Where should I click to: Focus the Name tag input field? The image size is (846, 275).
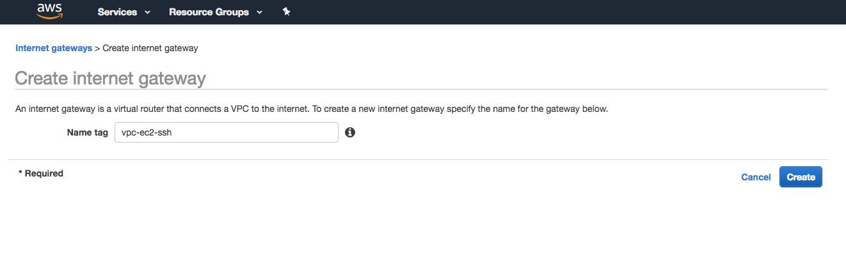tap(227, 132)
